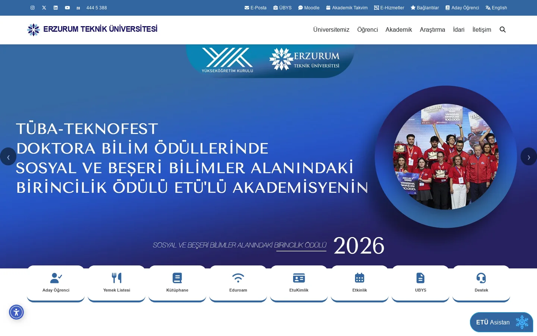Open the Moodle link
The height and width of the screenshot is (336, 537).
tap(309, 8)
